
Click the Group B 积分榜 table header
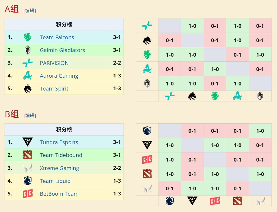[64, 130]
